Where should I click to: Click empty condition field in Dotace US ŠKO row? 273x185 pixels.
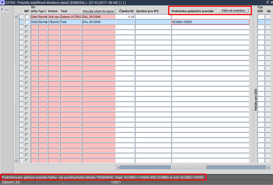coord(210,17)
